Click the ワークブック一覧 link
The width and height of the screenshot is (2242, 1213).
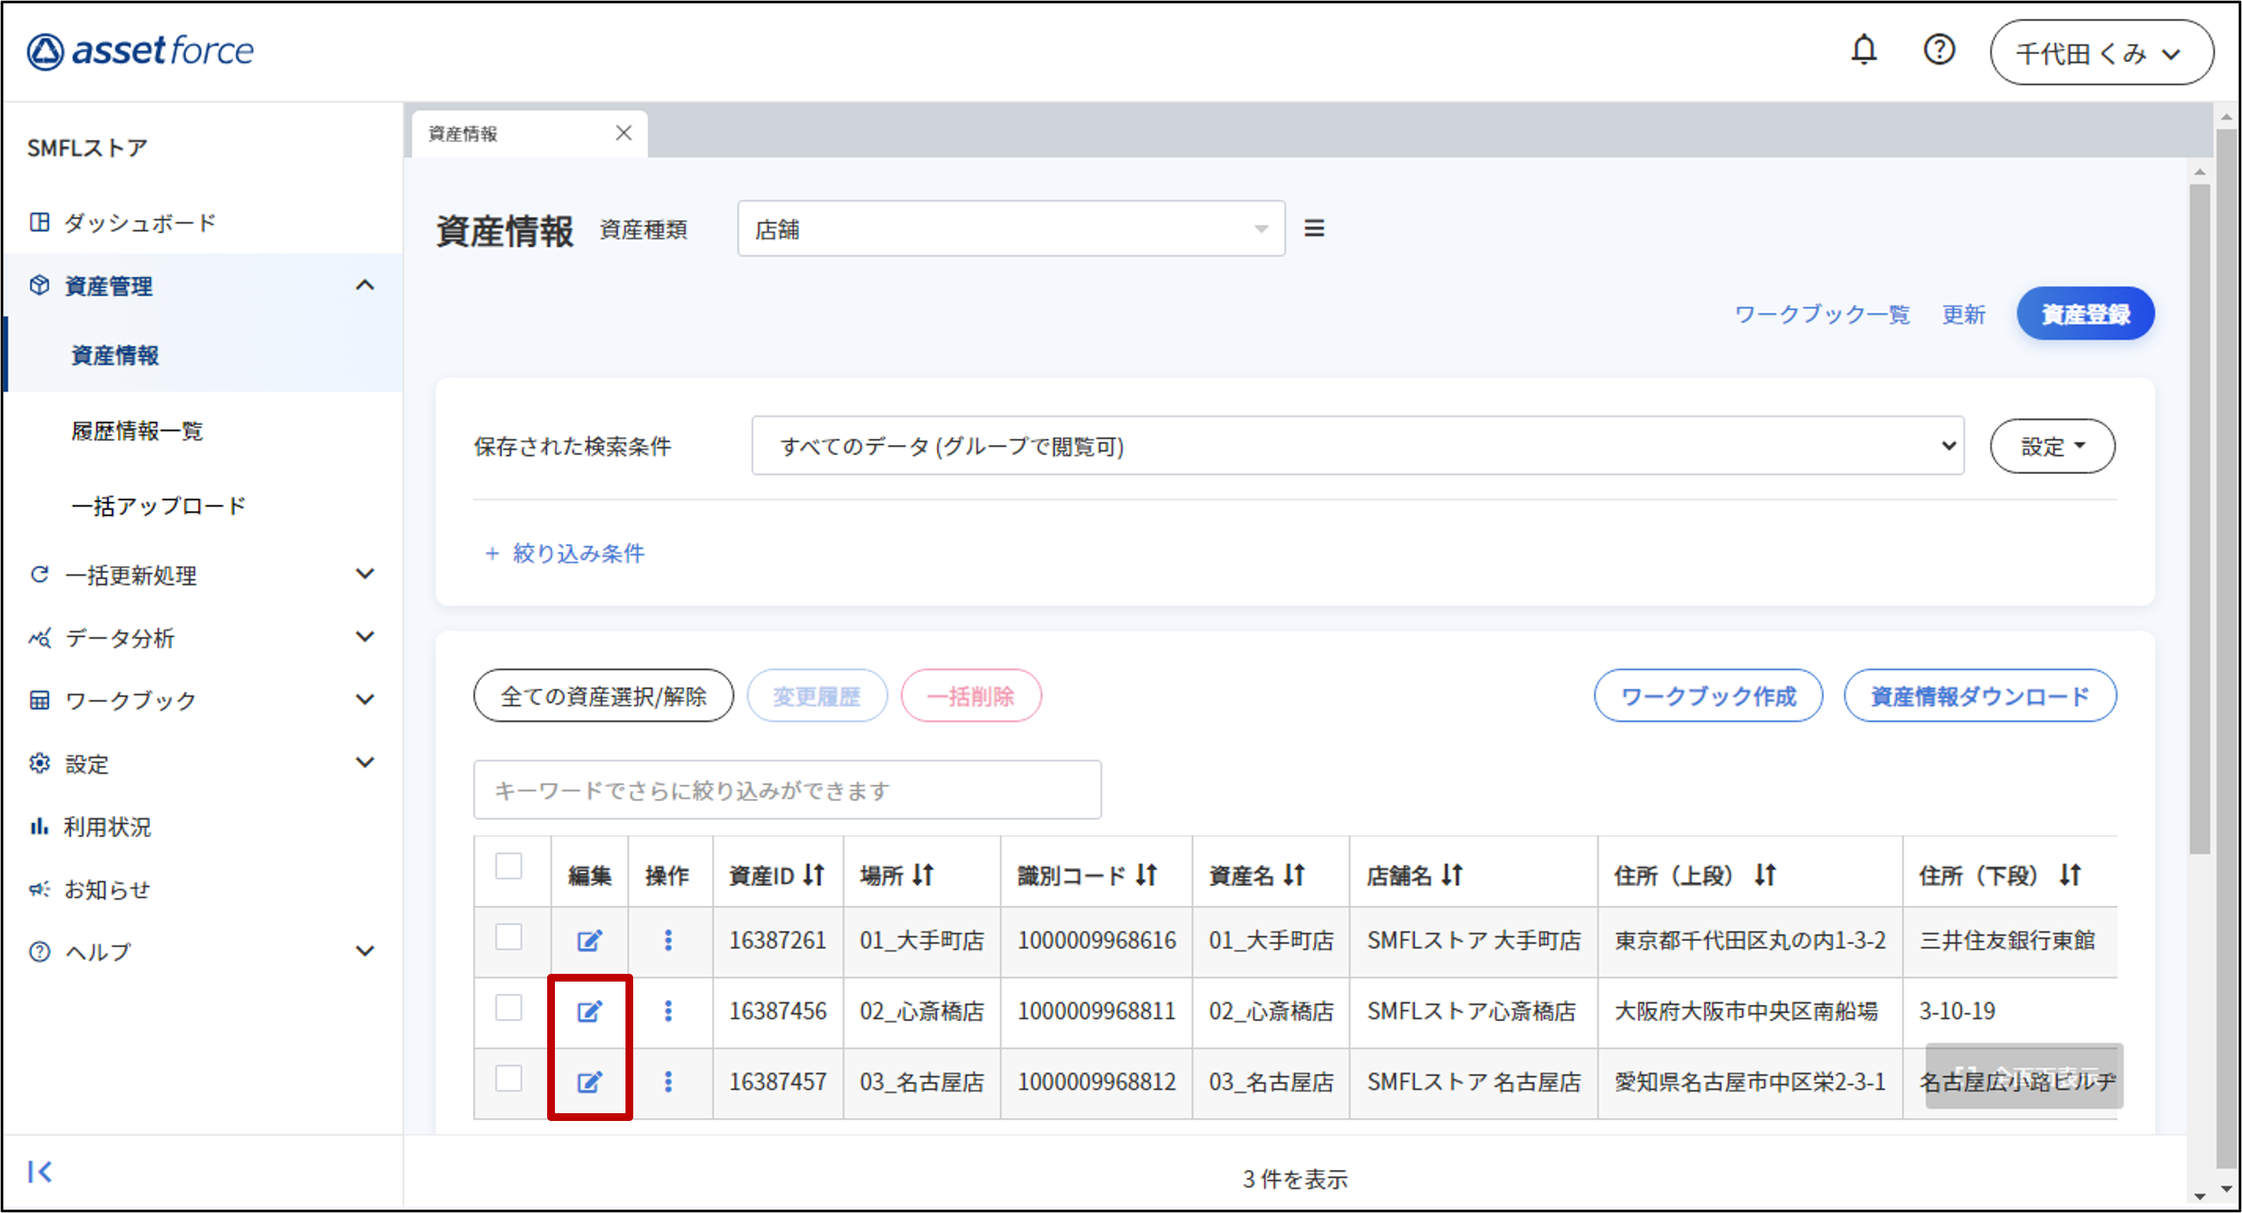1821,314
